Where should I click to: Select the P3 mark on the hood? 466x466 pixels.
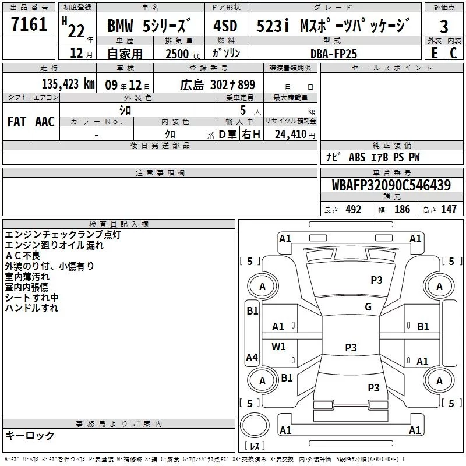(376, 280)
